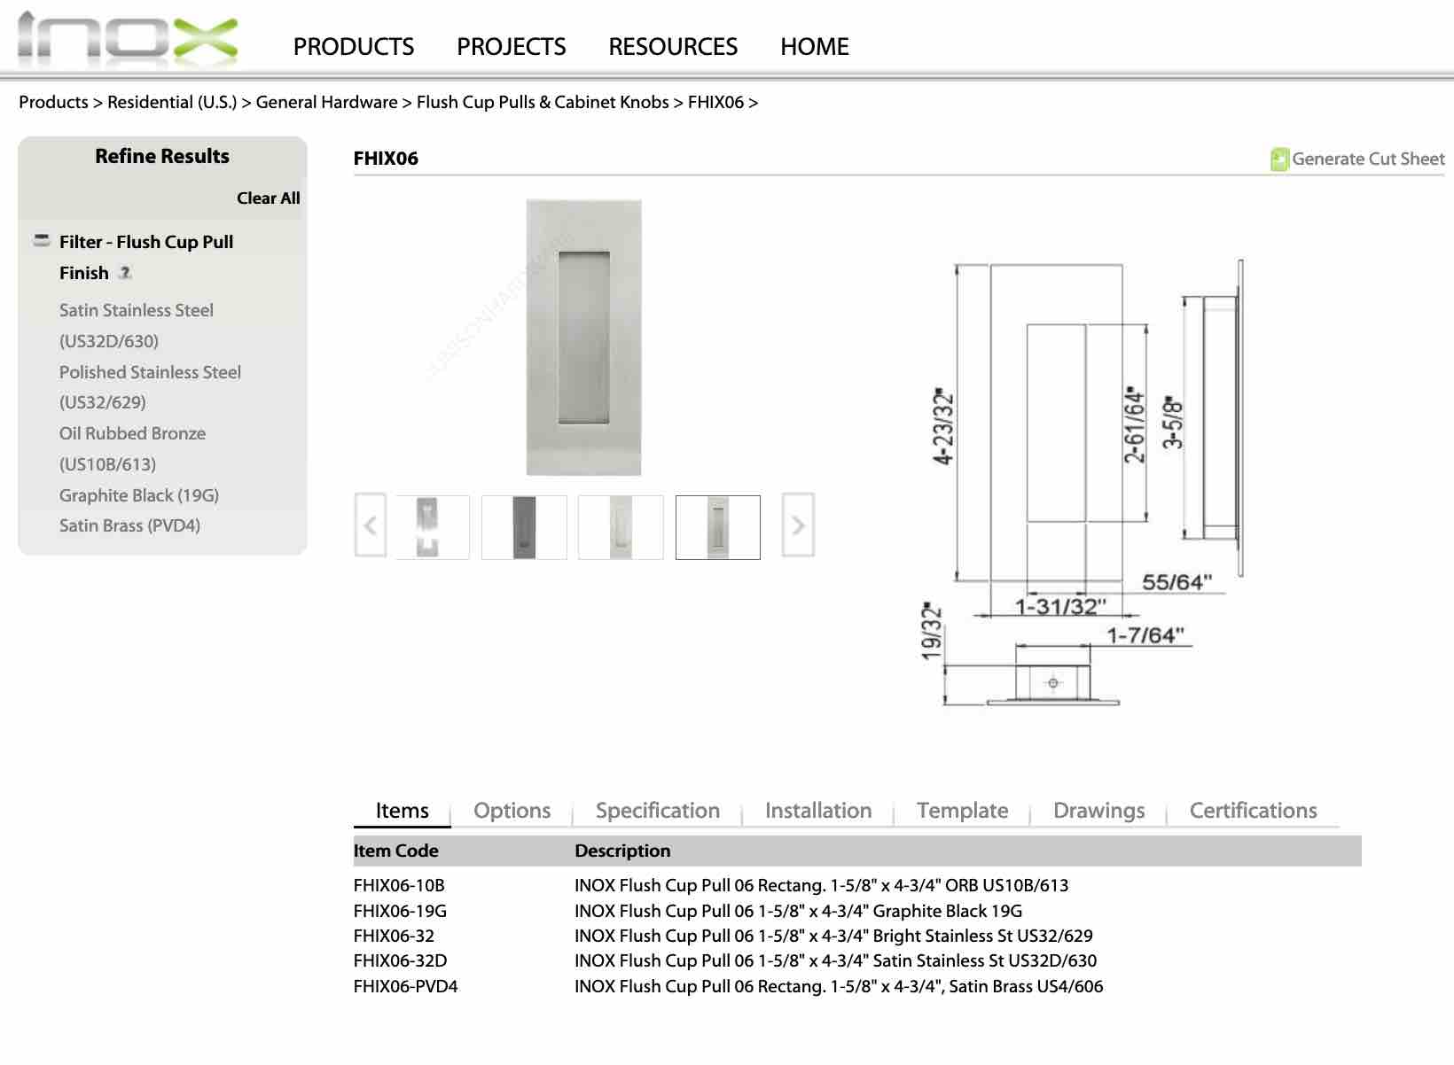This screenshot has height=1065, width=1454.
Task: Filter by Satin Stainless Steel finish
Action: point(137,325)
